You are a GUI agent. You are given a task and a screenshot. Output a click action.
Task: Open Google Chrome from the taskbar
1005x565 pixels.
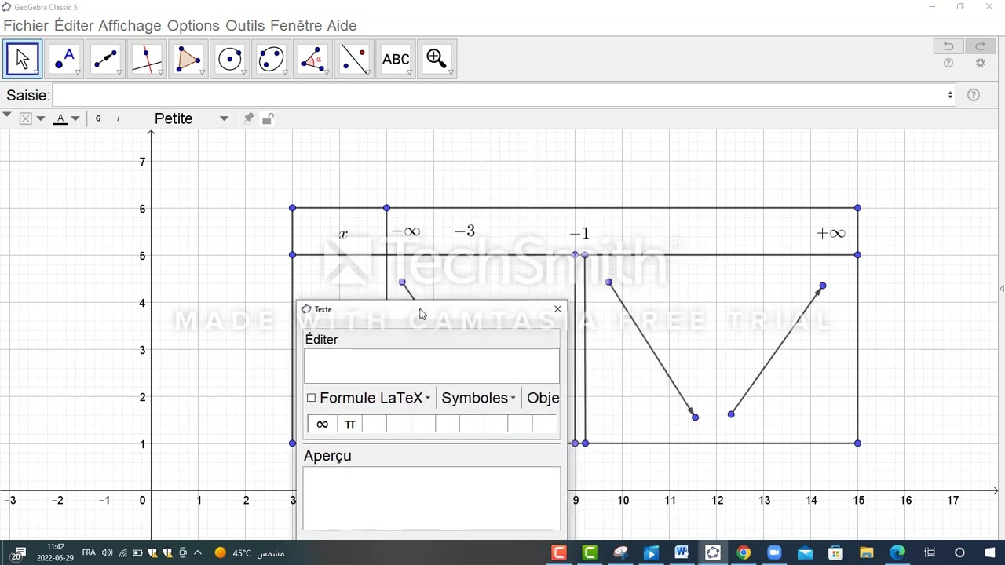click(x=744, y=552)
